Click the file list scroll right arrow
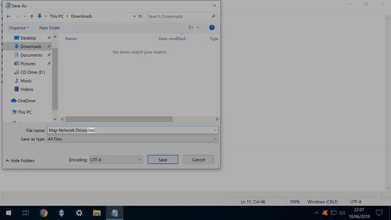 [217, 119]
